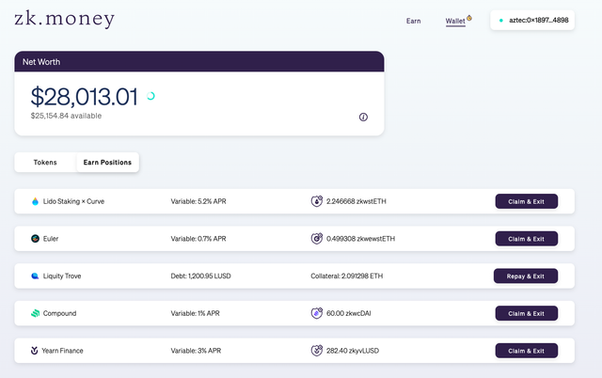Claim & Exit the Lido Staking position
Image resolution: width=602 pixels, height=378 pixels.
coord(527,201)
